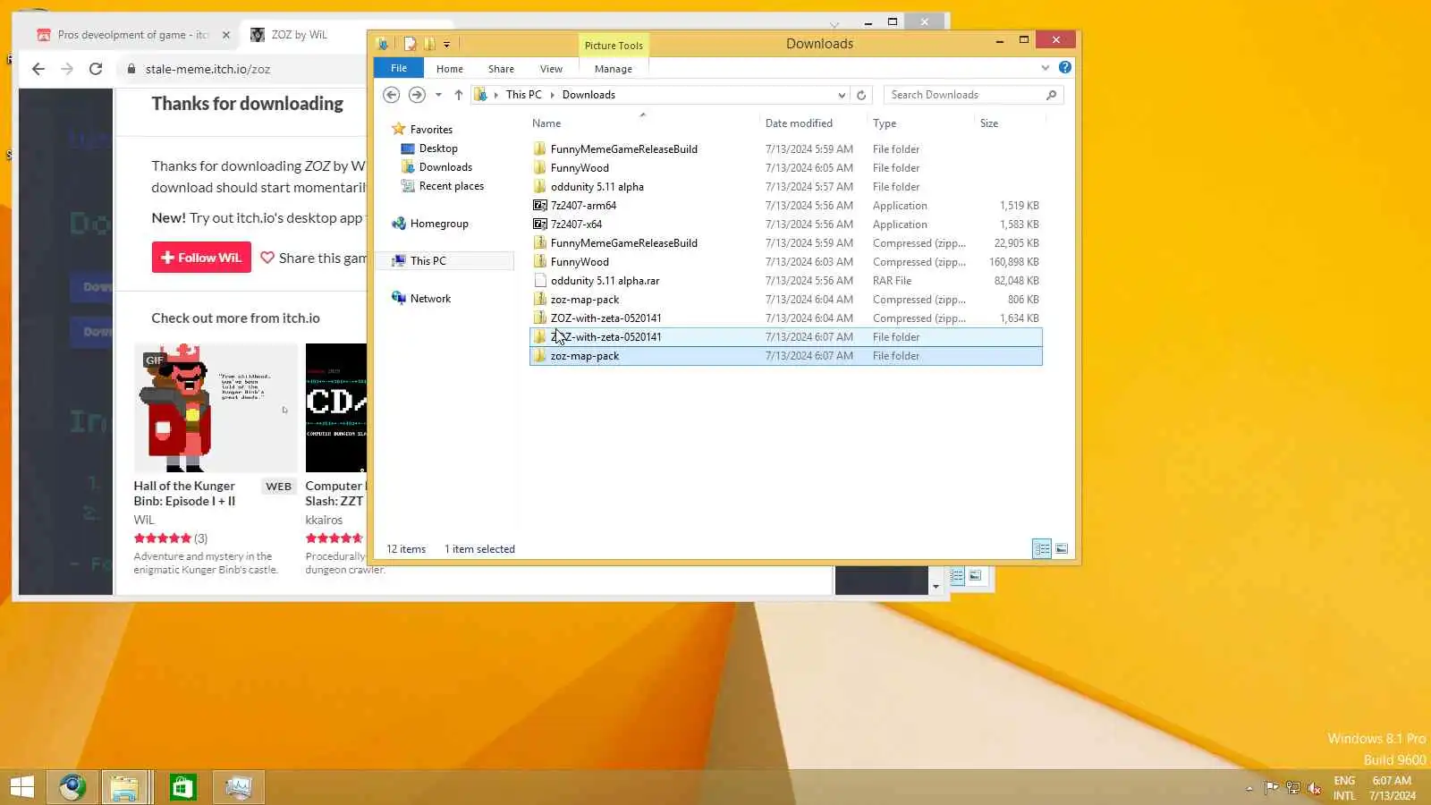
Task: Select the 'oddunity 5.11 alpha.rar' file
Action: [785, 281]
